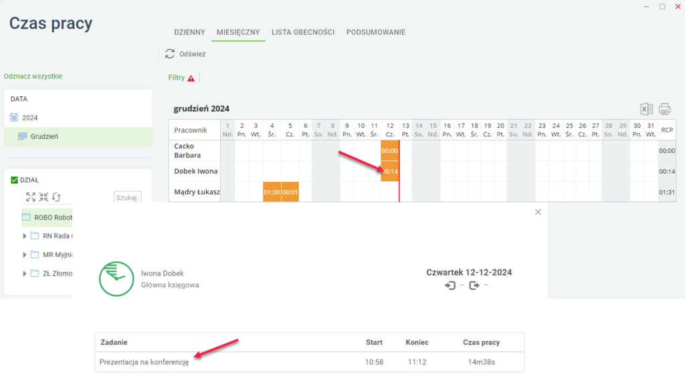Image resolution: width=685 pixels, height=381 pixels.
Task: Click the 2024 calendar icon
Action: 14,118
